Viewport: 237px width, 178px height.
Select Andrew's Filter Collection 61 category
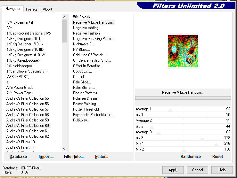click(x=28, y=131)
